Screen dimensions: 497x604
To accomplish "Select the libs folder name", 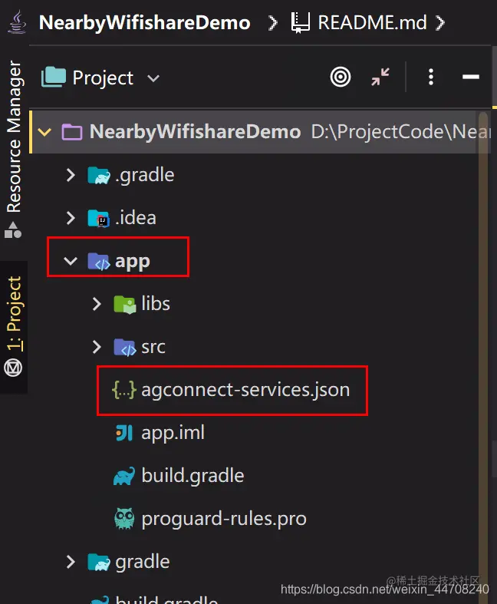I will [x=156, y=304].
